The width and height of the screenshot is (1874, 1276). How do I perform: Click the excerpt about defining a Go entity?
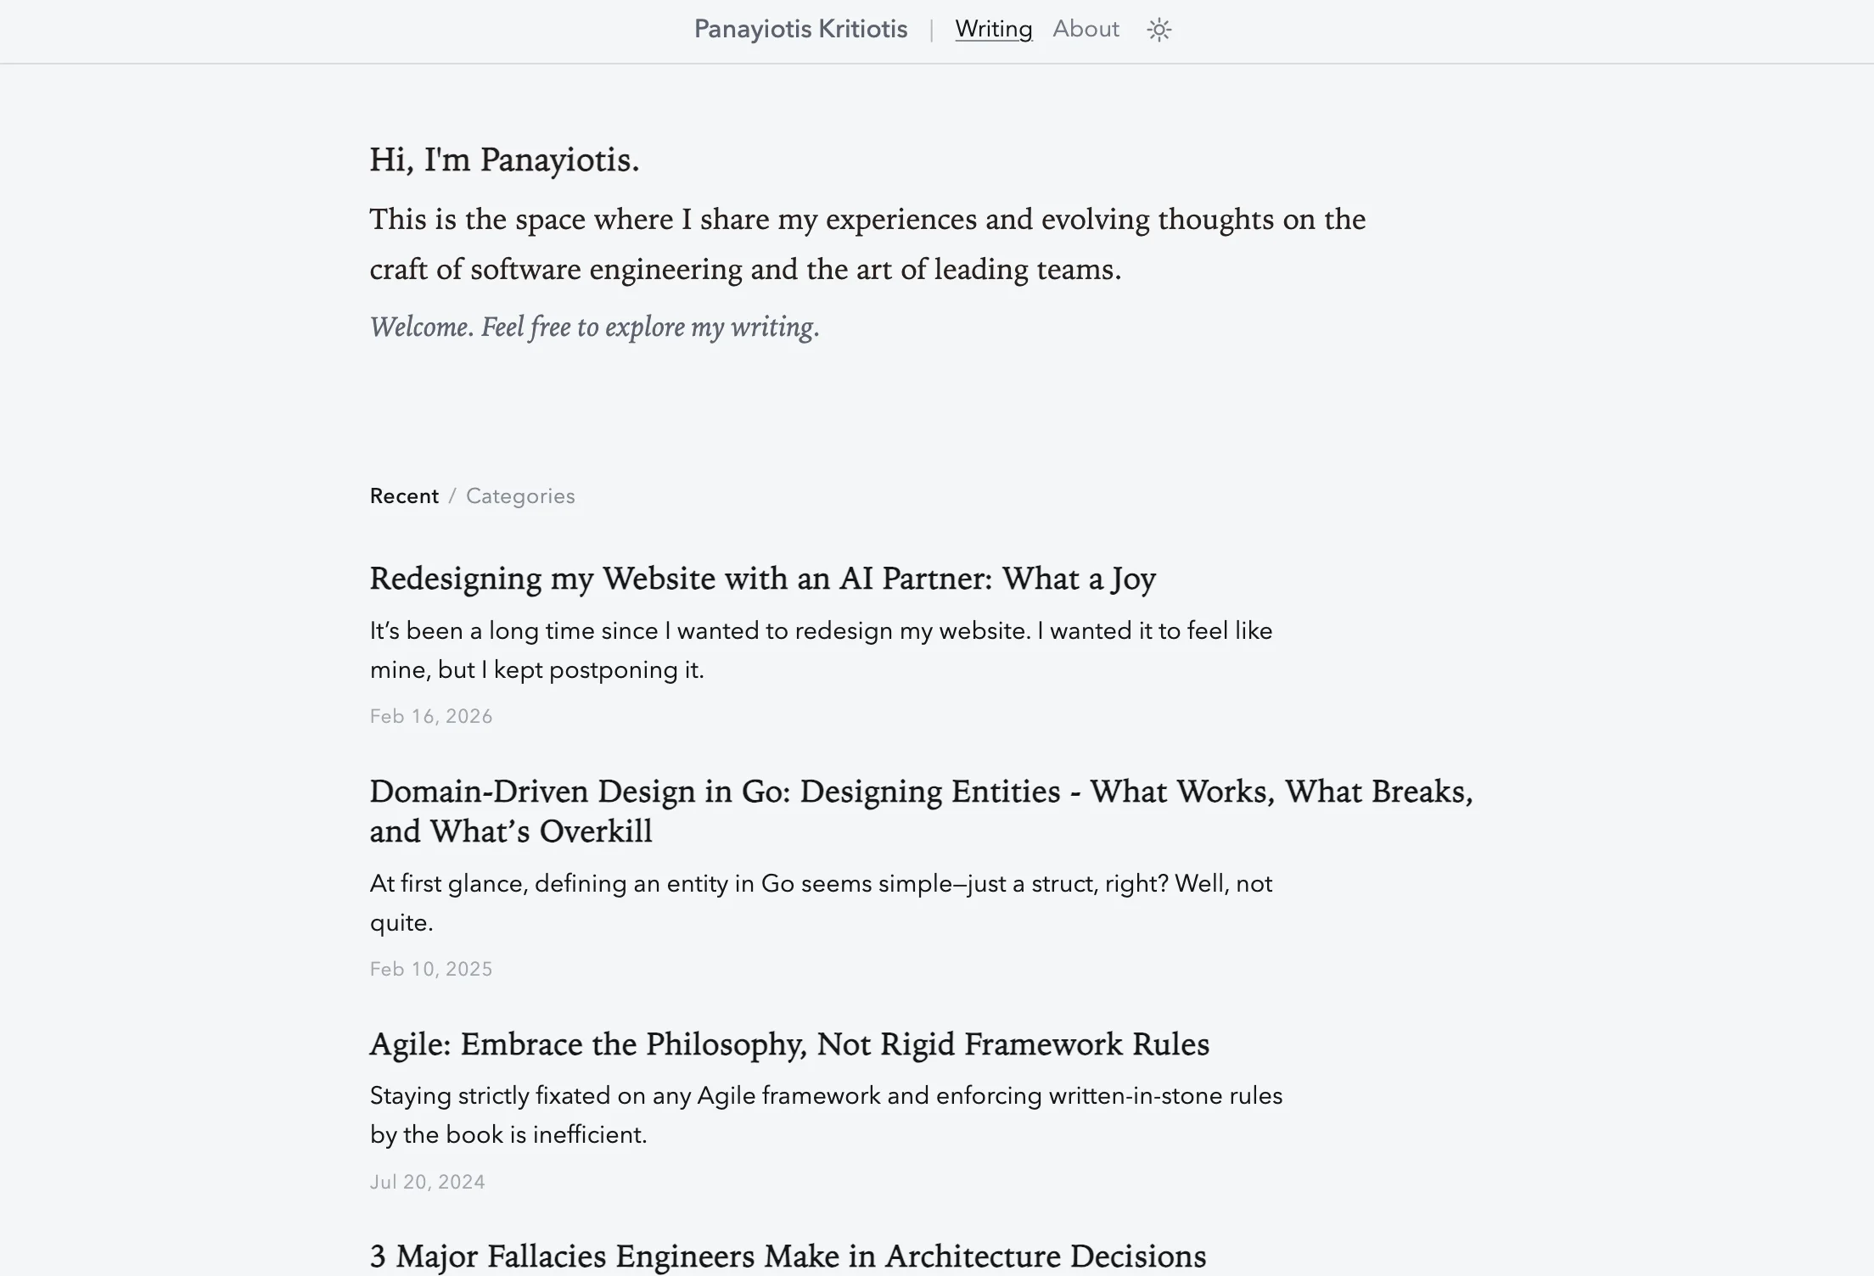click(821, 903)
